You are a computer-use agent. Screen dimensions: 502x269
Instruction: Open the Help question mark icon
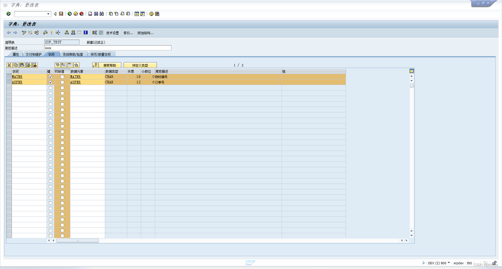[x=151, y=14]
